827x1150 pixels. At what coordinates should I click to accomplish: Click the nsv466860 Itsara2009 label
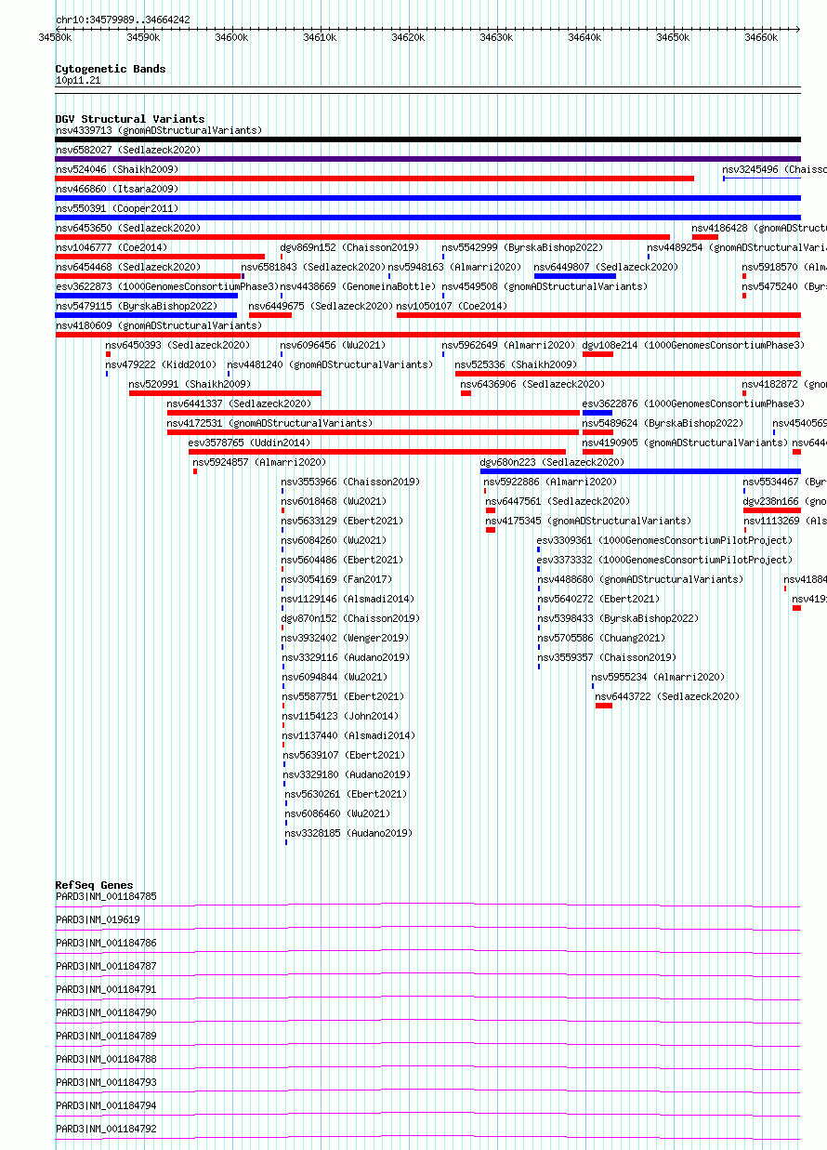(x=117, y=189)
